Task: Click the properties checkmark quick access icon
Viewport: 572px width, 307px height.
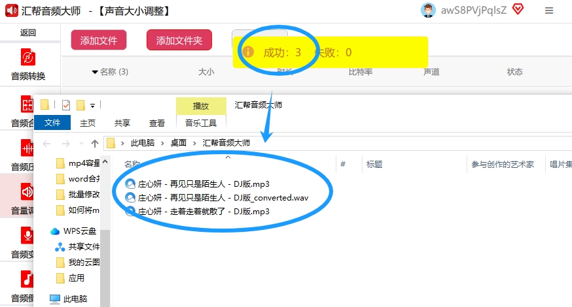Action: coord(66,105)
